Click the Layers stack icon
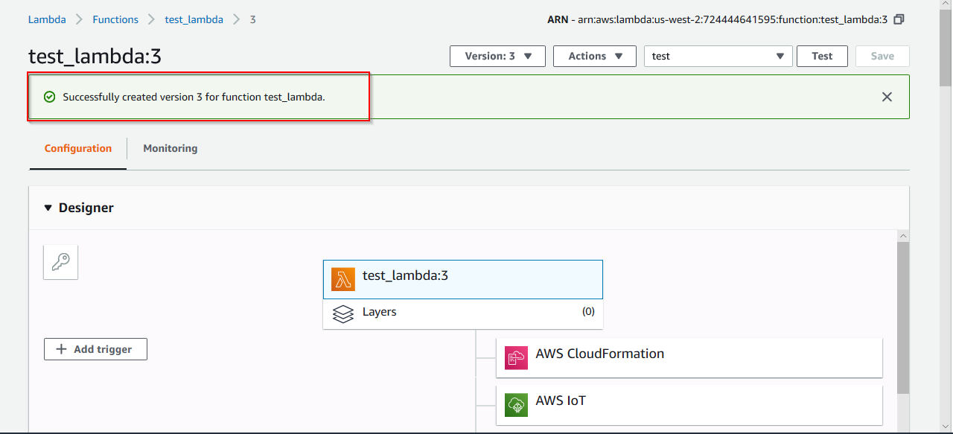 pyautogui.click(x=343, y=313)
